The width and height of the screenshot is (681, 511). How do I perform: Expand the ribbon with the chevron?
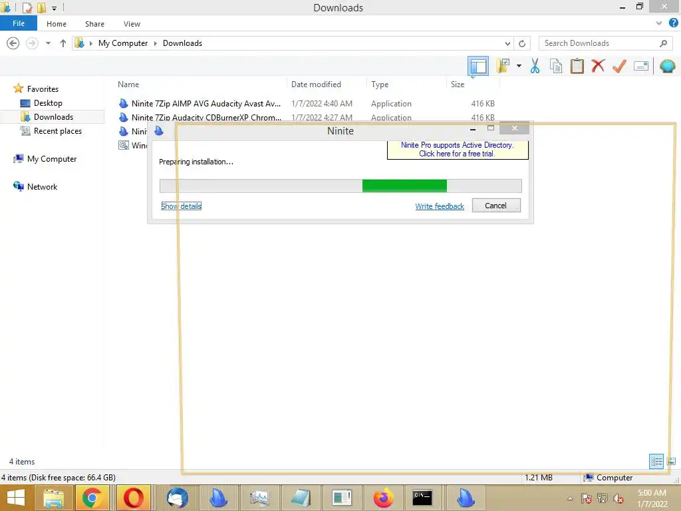pos(659,23)
